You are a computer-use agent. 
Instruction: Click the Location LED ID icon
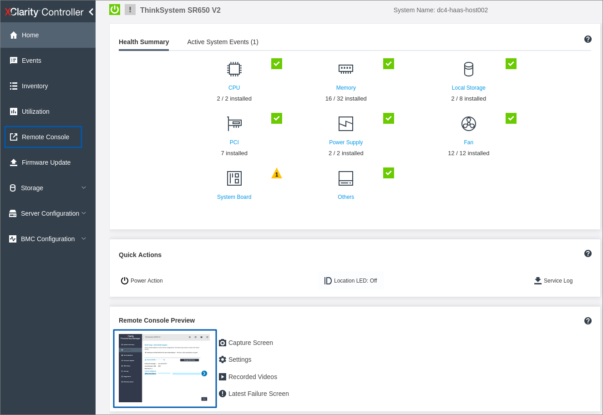(328, 281)
